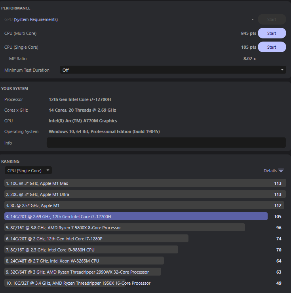Click the Windows 10 operating system value
Viewport: 291px width, 293px height.
click(104, 131)
